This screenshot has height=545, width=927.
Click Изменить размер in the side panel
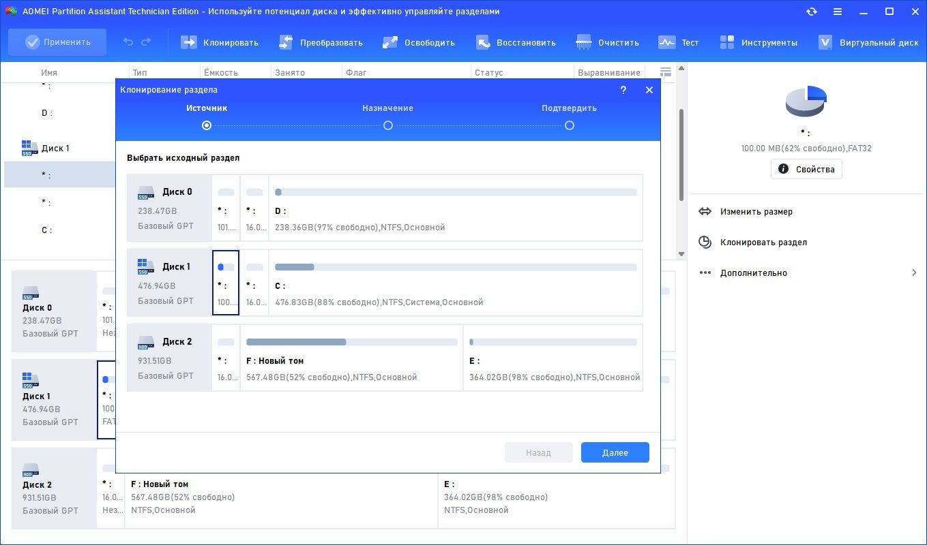pyautogui.click(x=756, y=212)
